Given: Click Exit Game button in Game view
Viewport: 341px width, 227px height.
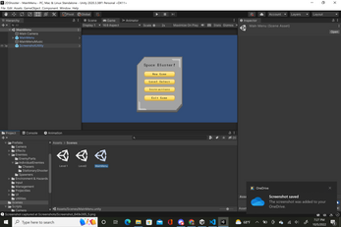Looking at the screenshot, I should point(159,98).
